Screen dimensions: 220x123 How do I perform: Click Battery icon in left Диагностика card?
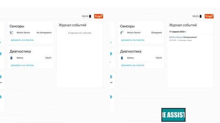pos(11,58)
